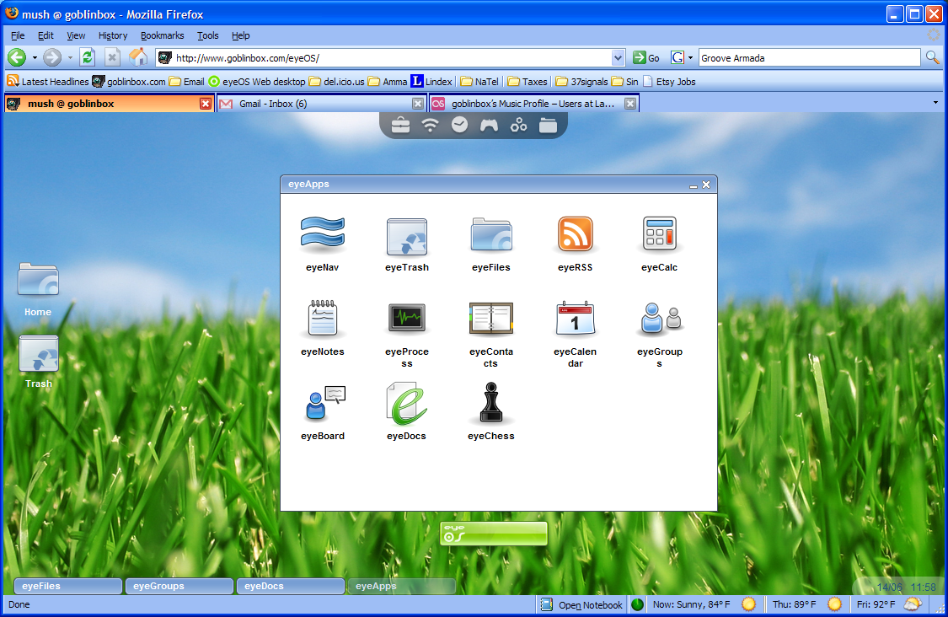Click the Groove Armada search field
The width and height of the screenshot is (948, 617).
[x=807, y=58]
